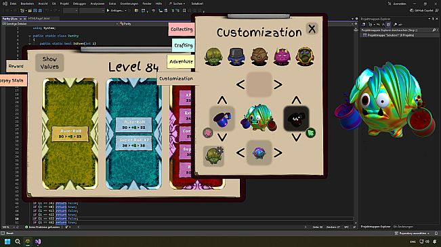Choose the pink horned monster icon

click(282, 57)
